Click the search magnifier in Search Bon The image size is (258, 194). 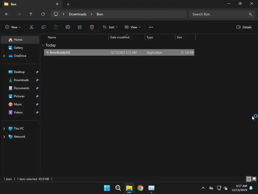click(x=250, y=14)
